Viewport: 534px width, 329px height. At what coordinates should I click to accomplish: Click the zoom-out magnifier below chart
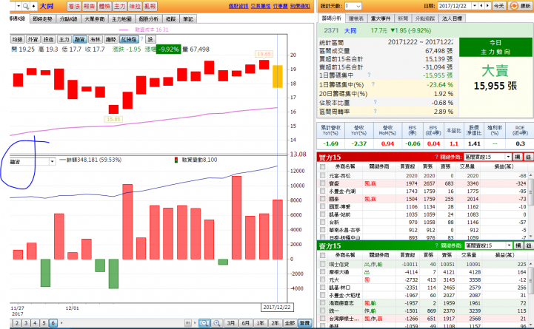pos(204,323)
